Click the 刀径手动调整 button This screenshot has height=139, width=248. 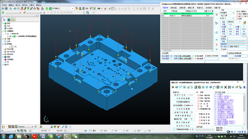pyautogui.click(x=183, y=109)
